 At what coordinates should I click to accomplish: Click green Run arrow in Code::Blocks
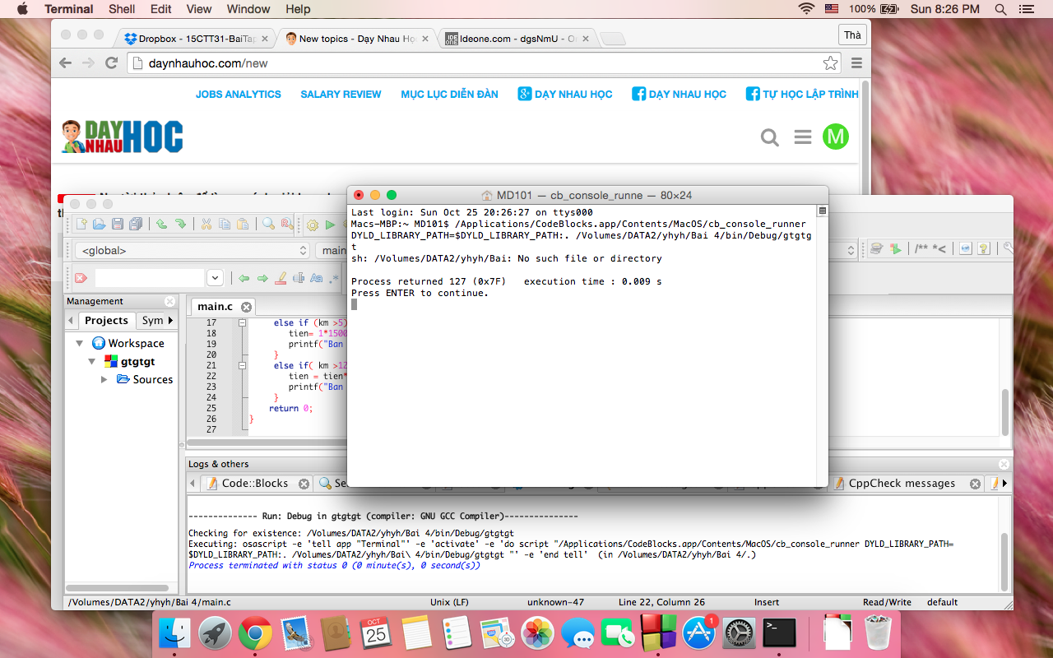click(330, 225)
